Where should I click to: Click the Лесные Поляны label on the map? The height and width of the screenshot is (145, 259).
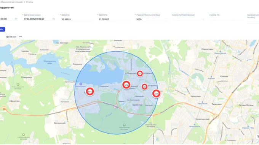(246, 105)
